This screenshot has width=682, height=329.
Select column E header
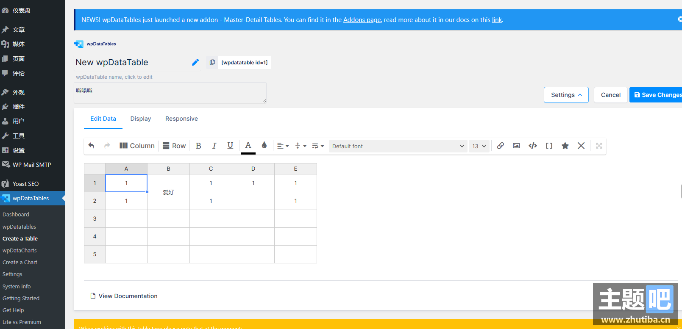tap(296, 169)
